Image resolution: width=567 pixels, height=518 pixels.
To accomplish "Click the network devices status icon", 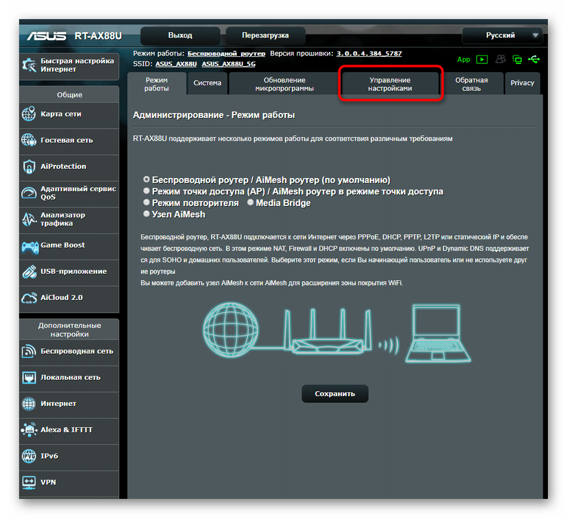I will 517,59.
